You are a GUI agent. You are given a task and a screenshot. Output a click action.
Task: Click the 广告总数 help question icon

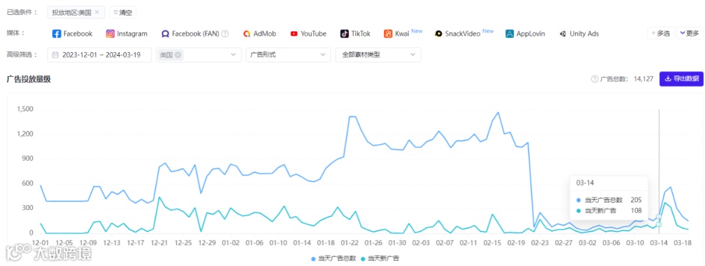595,79
